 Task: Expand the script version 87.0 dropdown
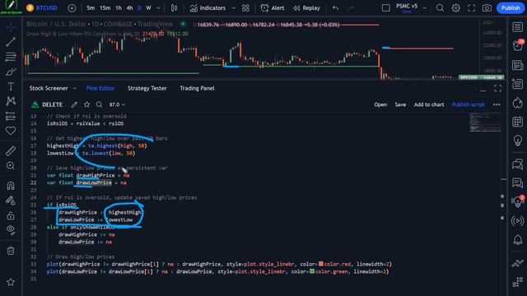[117, 104]
